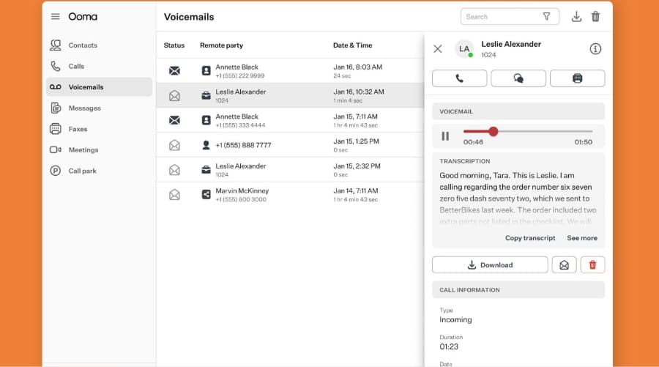Open the filter options in search bar
Screen dimensions: 659x367
(x=546, y=17)
